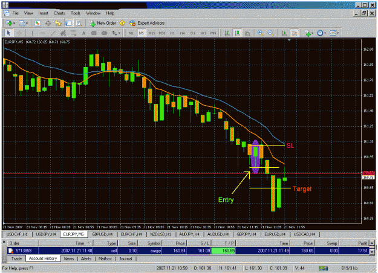Click the Profiles icon
378x273 pixels.
tap(22, 23)
